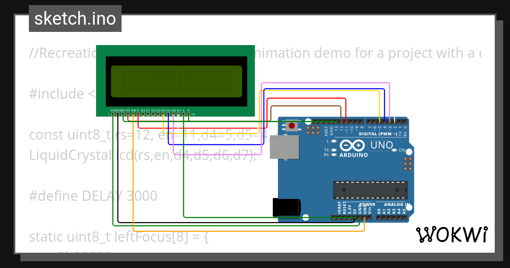
Task: Toggle the ON power LED indicator
Action: [394, 150]
